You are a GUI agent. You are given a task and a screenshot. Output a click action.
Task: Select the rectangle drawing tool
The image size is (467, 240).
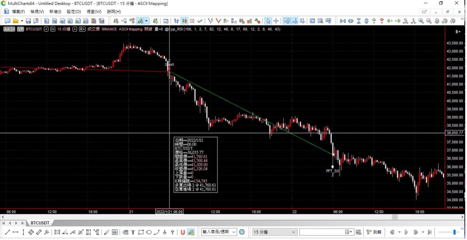(x=141, y=232)
